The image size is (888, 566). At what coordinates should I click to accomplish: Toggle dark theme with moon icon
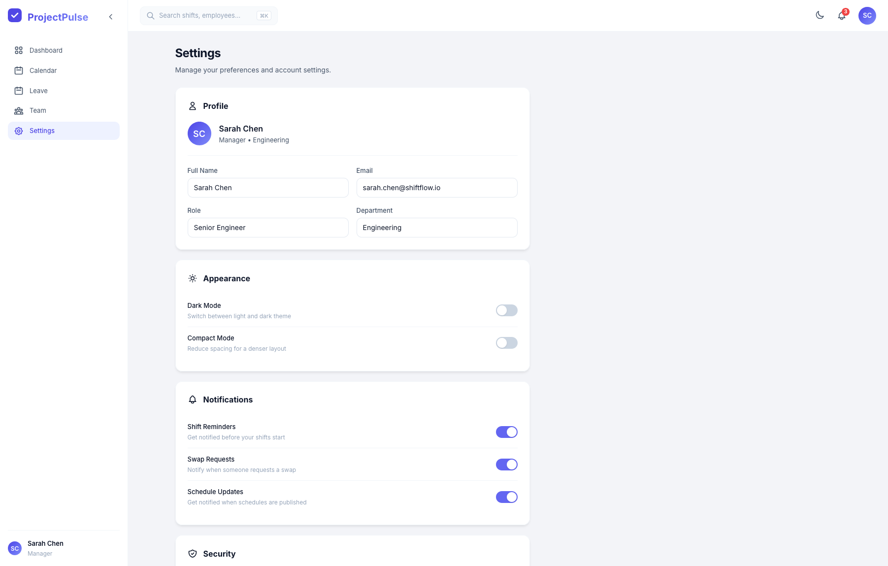(820, 15)
